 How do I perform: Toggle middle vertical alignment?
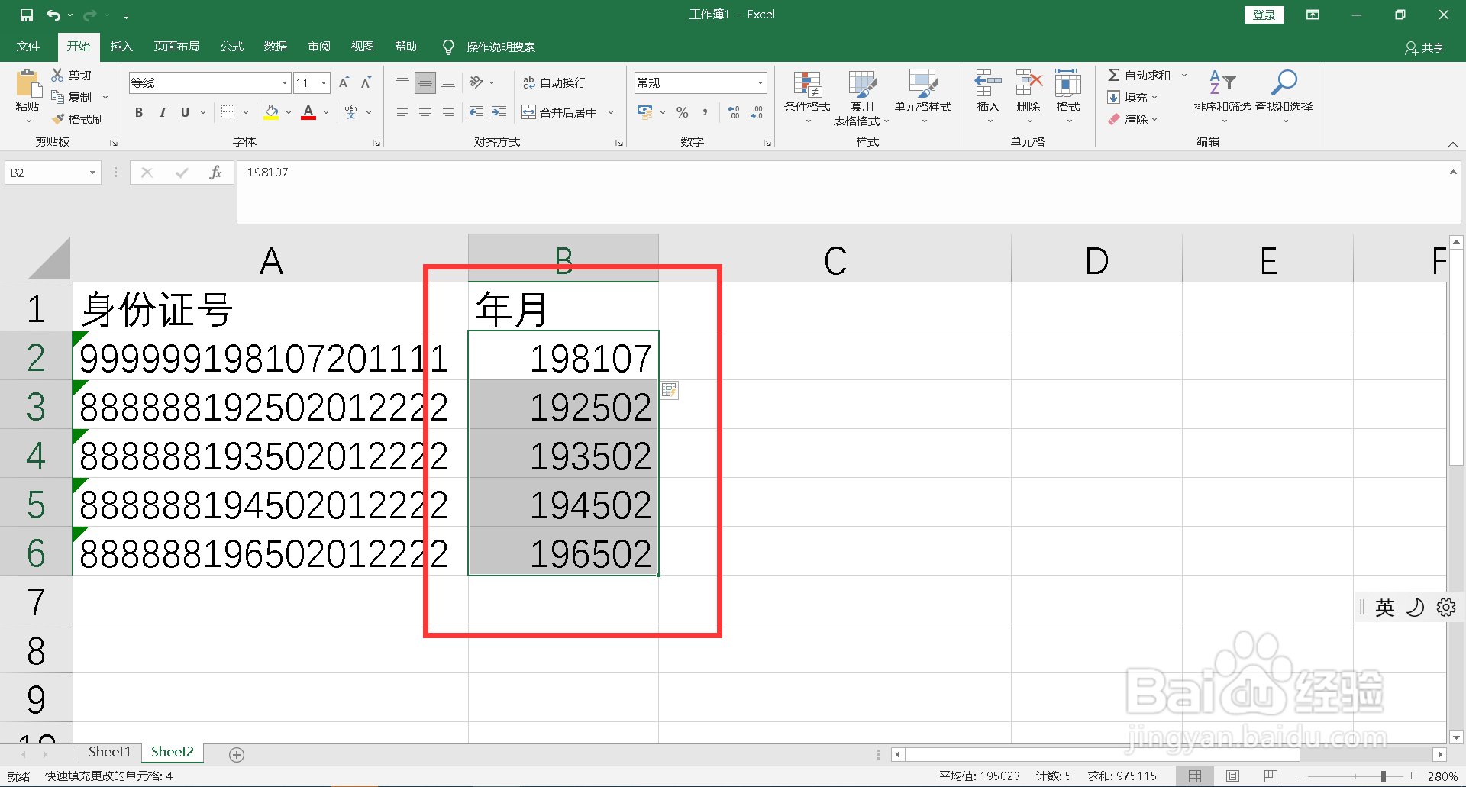pyautogui.click(x=425, y=82)
